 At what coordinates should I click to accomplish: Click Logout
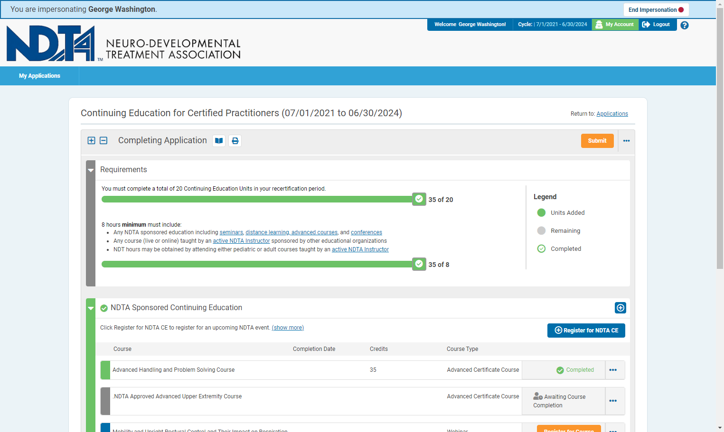click(x=656, y=25)
